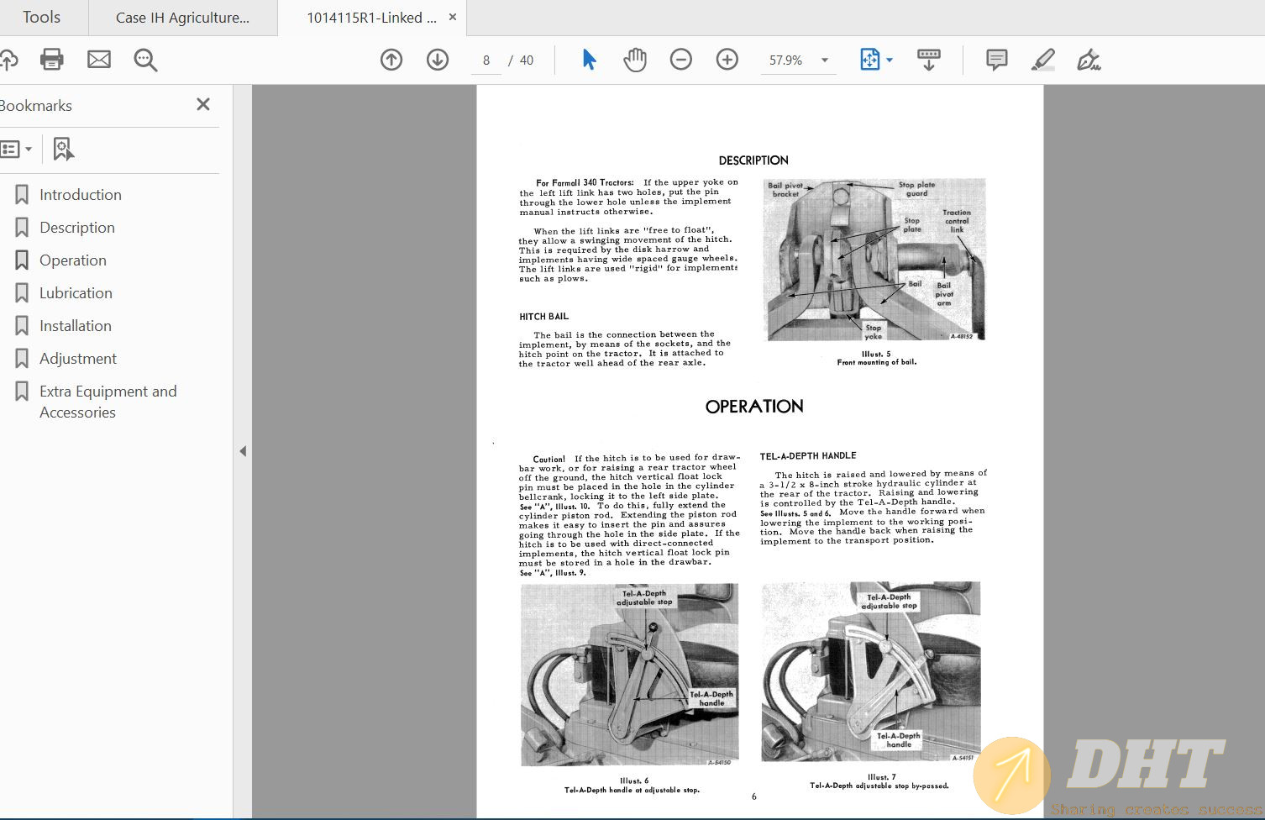Click the email envelope icon
The image size is (1265, 820).
(99, 60)
